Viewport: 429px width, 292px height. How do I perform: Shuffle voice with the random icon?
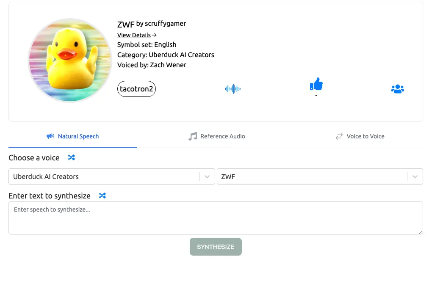72,157
